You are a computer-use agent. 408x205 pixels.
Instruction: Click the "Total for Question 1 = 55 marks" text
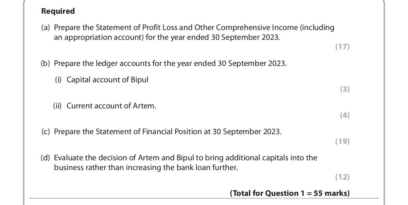click(290, 193)
